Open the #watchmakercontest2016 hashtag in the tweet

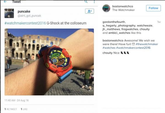tap(25, 23)
